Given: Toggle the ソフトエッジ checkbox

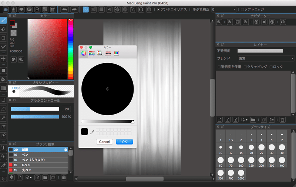Looking at the screenshot, I should pos(242,10).
